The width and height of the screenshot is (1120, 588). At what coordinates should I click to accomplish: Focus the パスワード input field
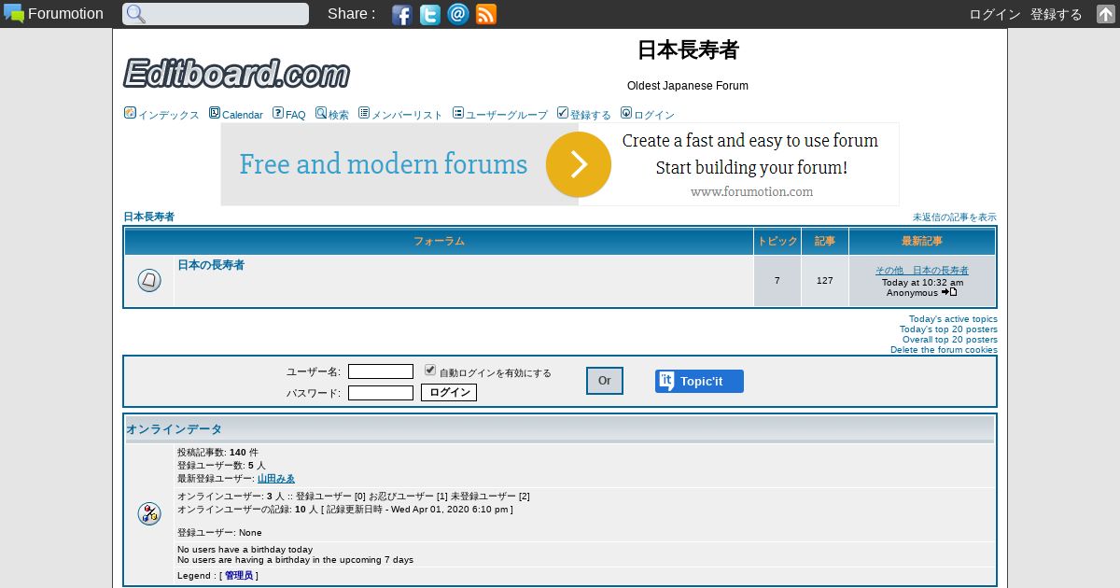click(x=381, y=393)
